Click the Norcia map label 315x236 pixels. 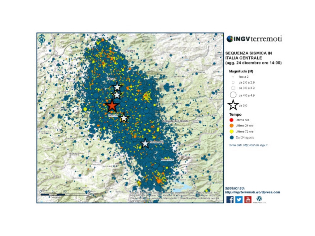pos(113,115)
